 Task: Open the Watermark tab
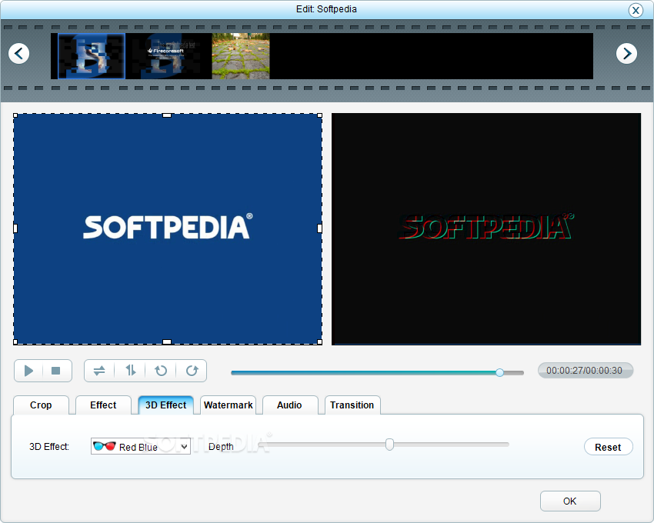(x=229, y=405)
